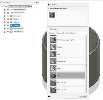Expand the Gelenke node
This screenshot has height=100, width=103.
[5, 19]
